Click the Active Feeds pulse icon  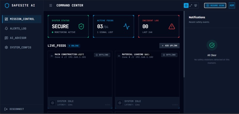pos(127,26)
